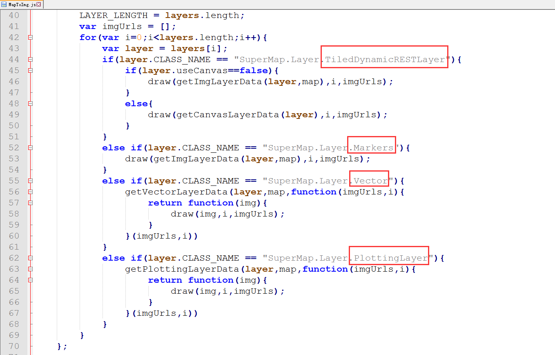Viewport: 555px width, 355px height.
Task: Click 'draw(img,i,imgUrls);' on line 58
Action: point(227,214)
